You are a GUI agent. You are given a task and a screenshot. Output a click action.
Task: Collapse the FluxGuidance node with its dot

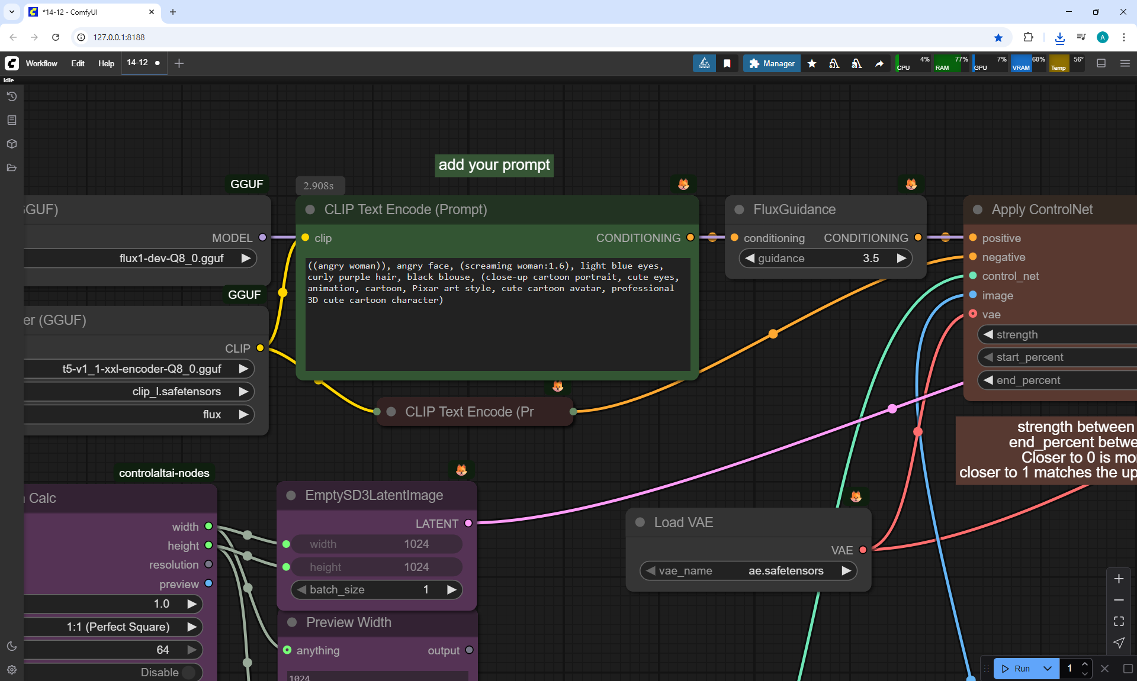pyautogui.click(x=739, y=209)
